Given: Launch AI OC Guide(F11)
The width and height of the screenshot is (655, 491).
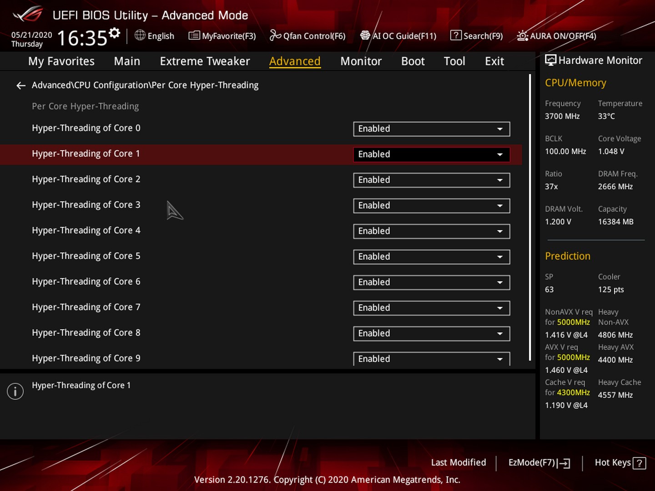Looking at the screenshot, I should pos(398,35).
